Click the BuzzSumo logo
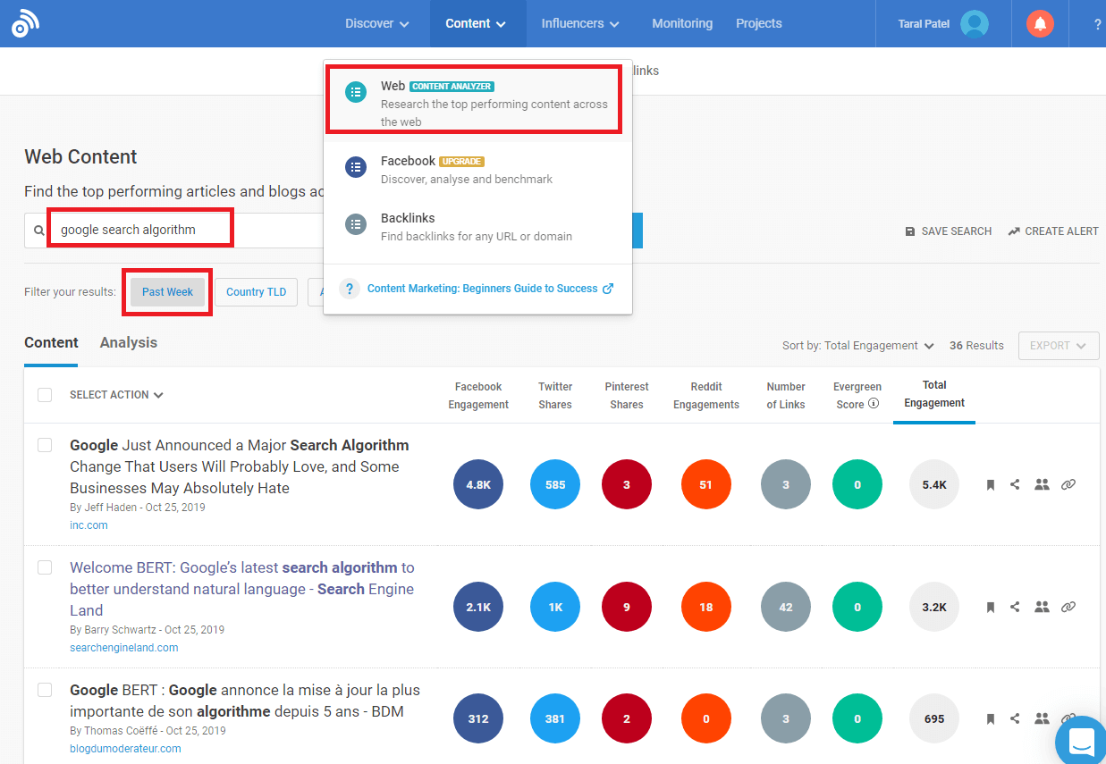1106x764 pixels. [24, 23]
